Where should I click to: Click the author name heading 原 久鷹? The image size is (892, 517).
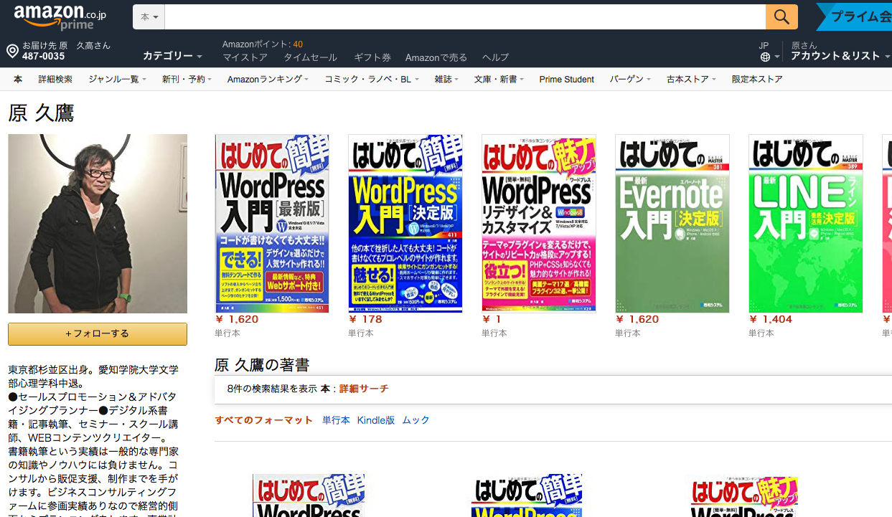coord(41,113)
